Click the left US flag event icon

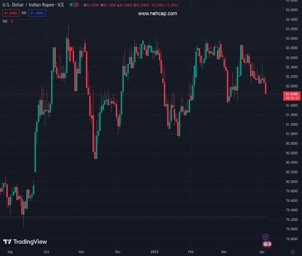[265, 244]
